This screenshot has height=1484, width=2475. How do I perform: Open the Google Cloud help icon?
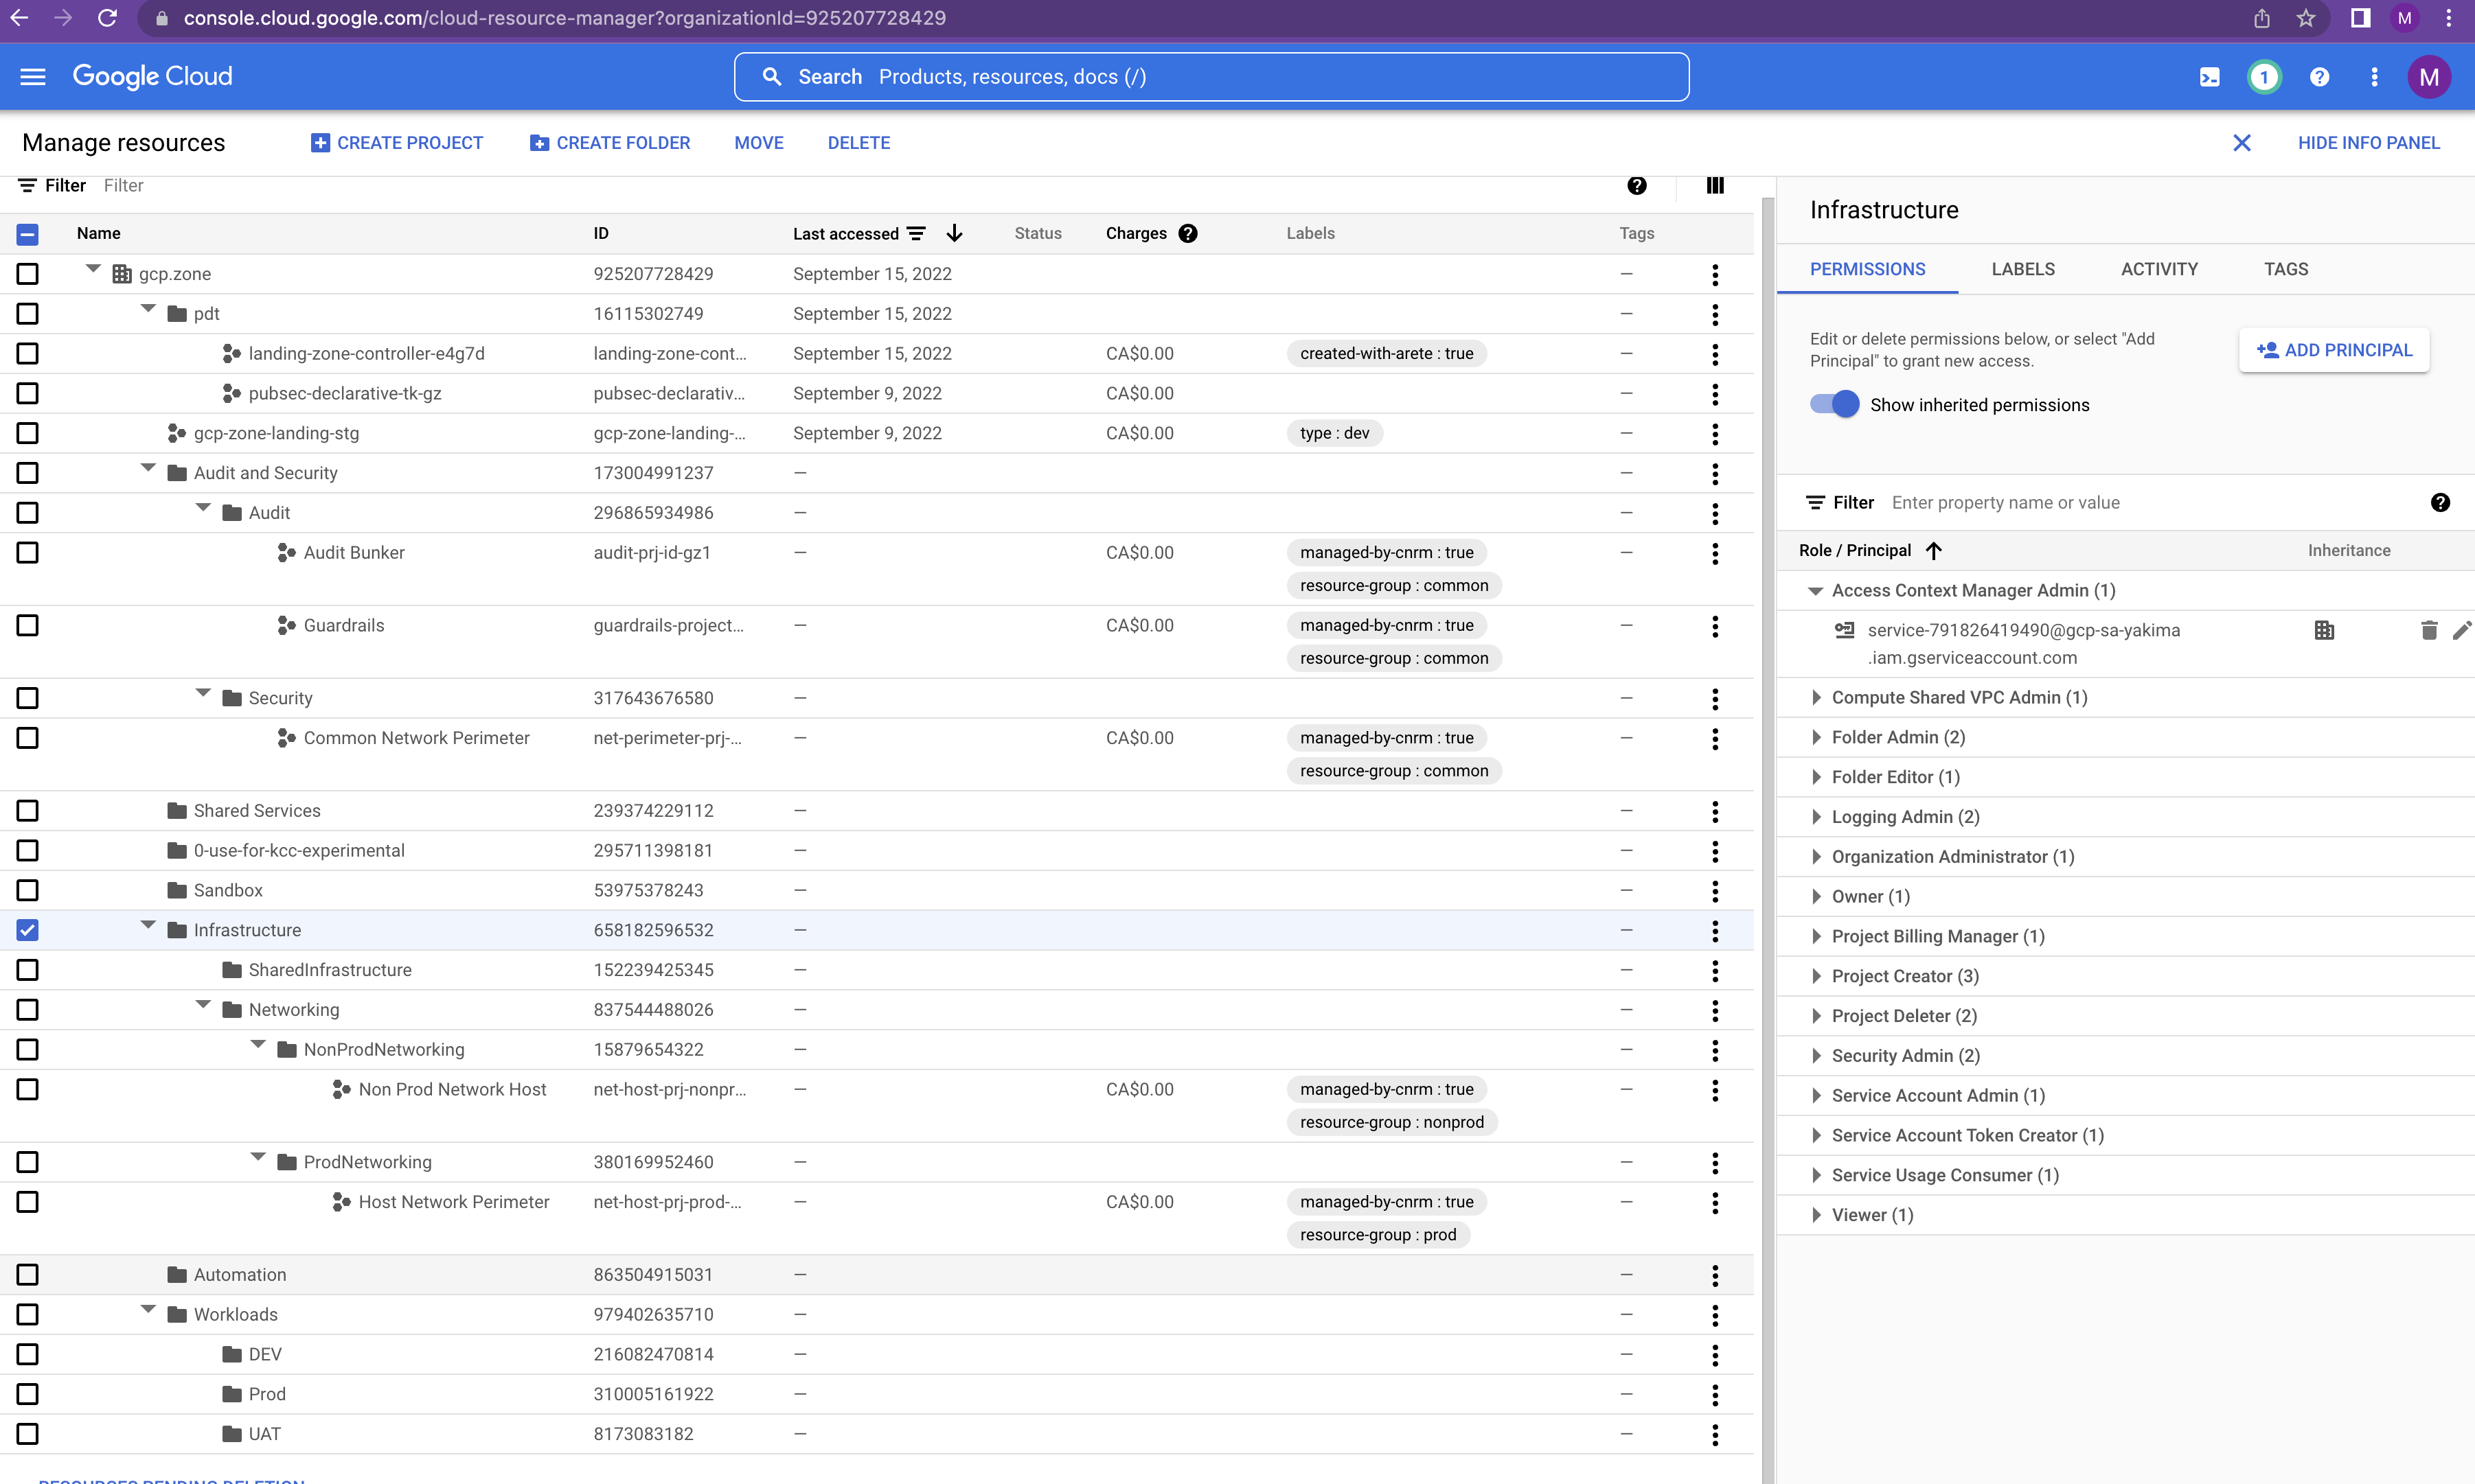tap(2319, 76)
